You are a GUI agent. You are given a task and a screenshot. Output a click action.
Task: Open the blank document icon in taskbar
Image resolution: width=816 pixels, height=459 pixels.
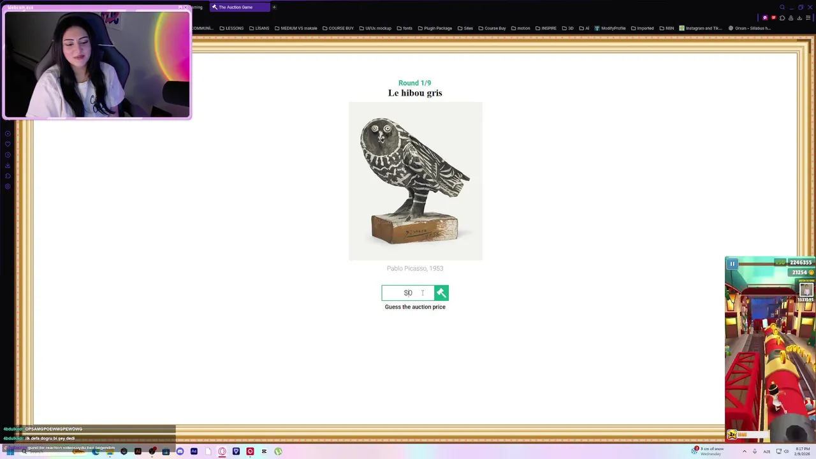[x=208, y=451]
